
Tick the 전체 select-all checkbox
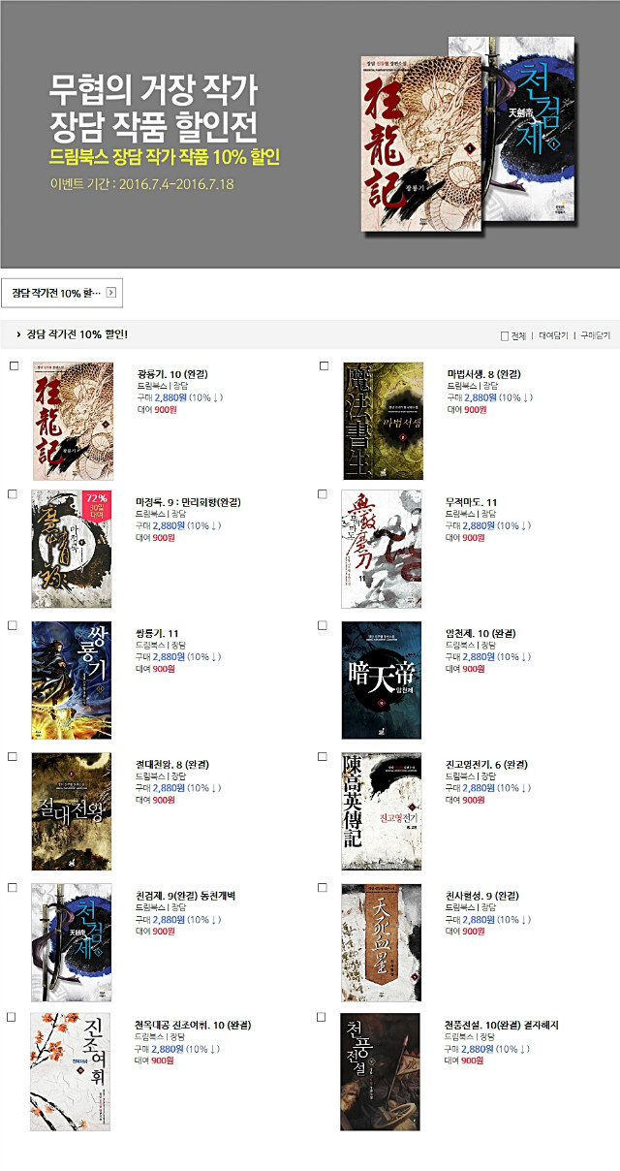(x=505, y=336)
